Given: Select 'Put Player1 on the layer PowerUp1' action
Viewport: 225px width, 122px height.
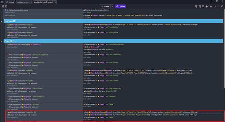Looking at the screenshot, I should (x=99, y=50).
